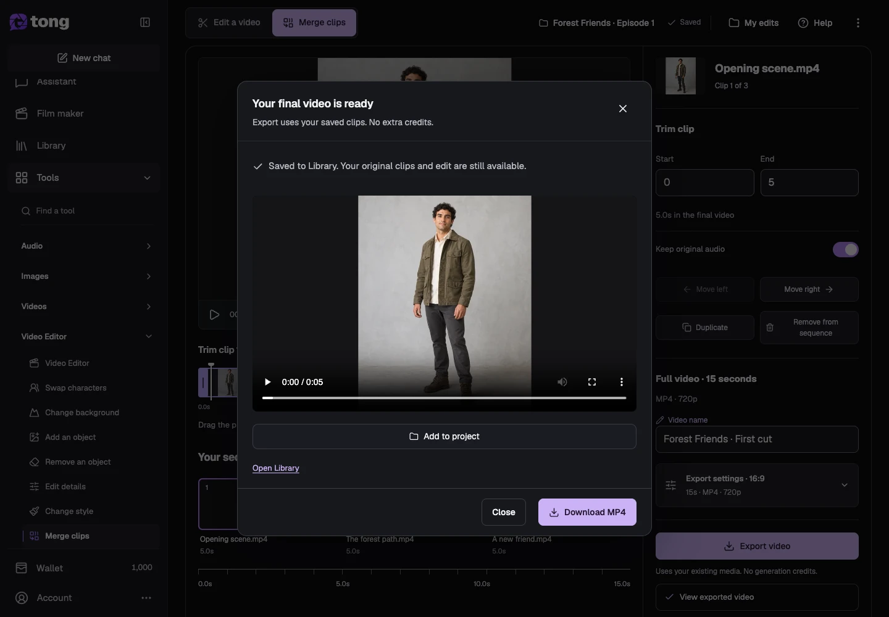Click the Find a tool search field

click(x=86, y=211)
